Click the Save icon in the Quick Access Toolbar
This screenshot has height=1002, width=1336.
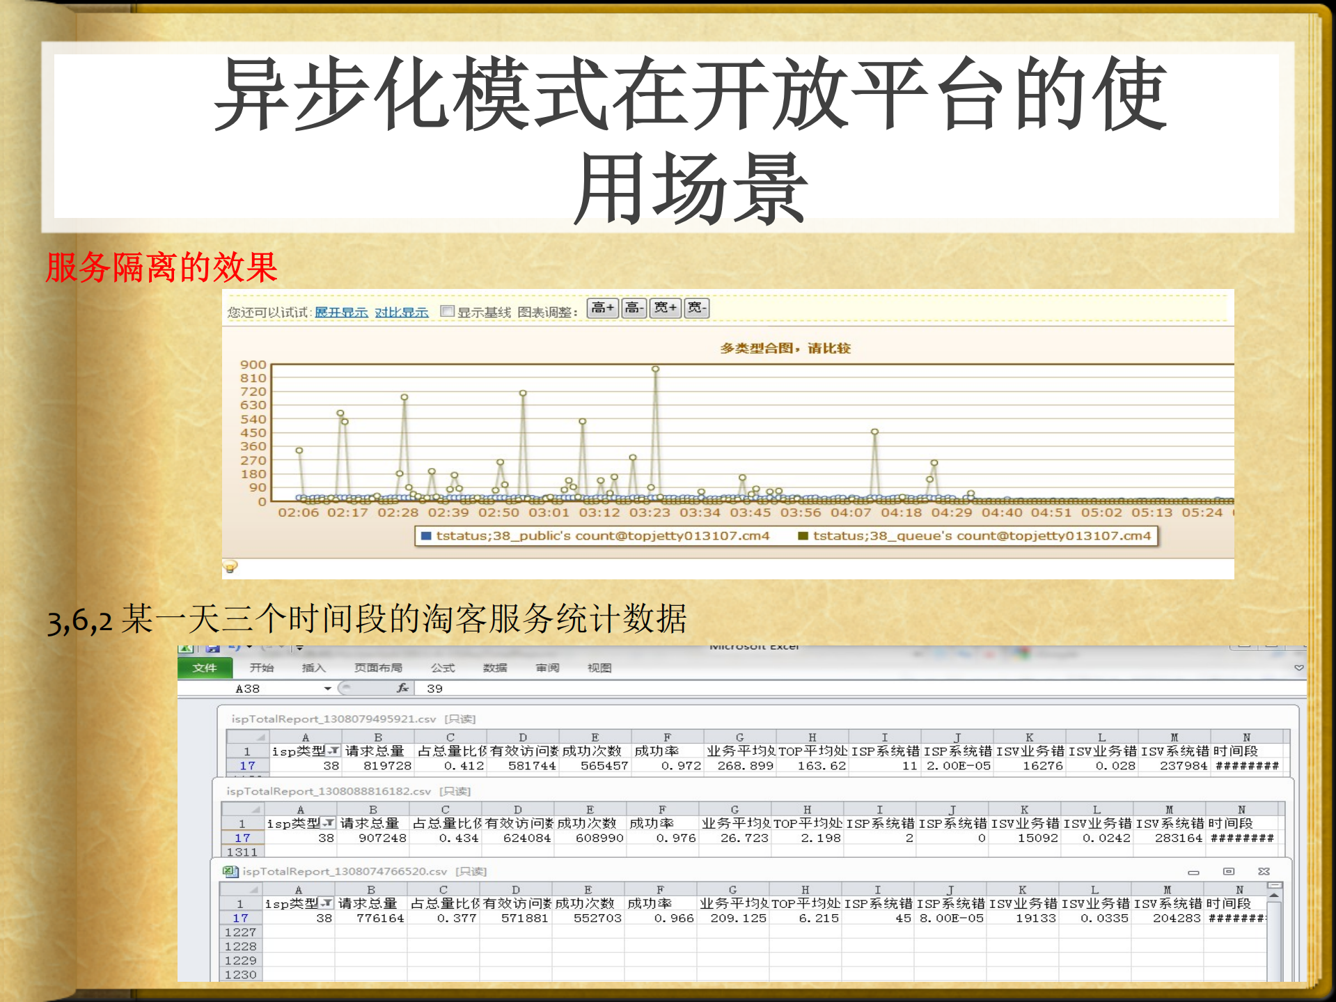click(212, 648)
